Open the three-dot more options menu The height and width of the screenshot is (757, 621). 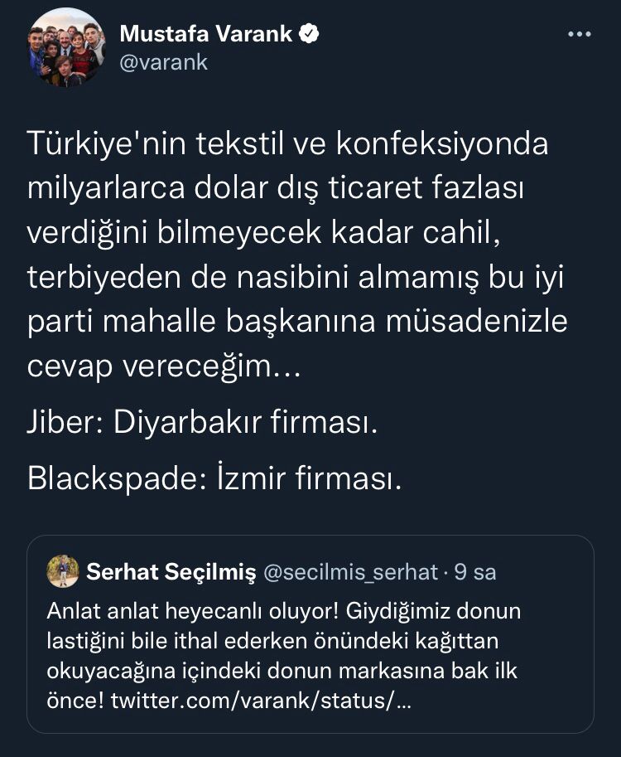click(x=578, y=35)
